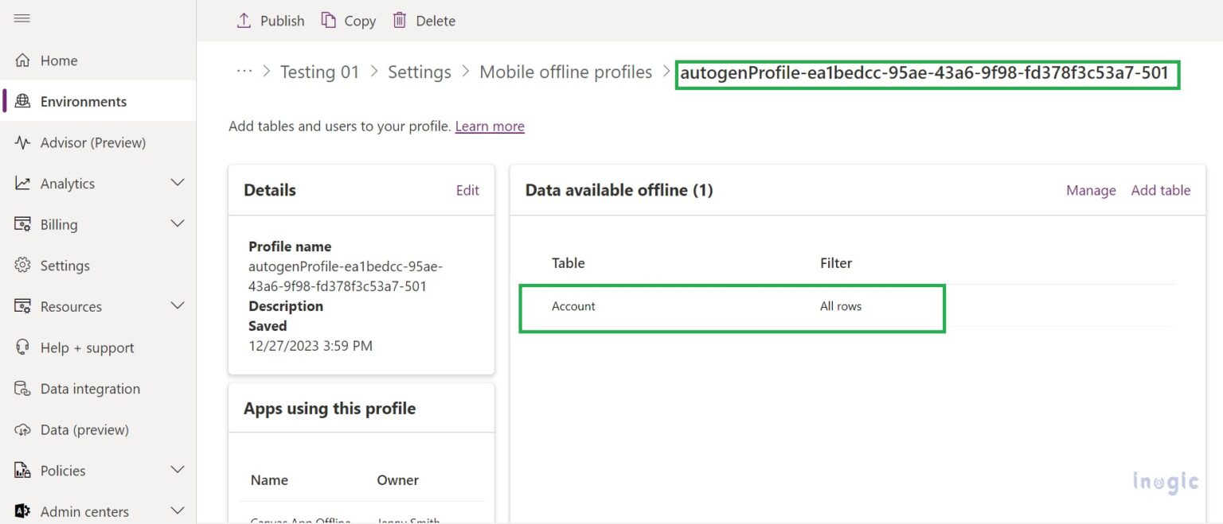Click Edit in the Details card

pos(467,190)
